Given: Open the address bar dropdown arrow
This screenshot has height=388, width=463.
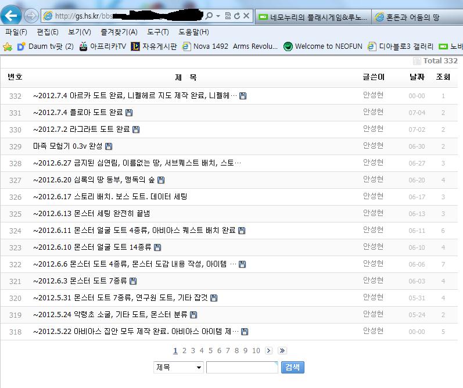Looking at the screenshot, I should click(218, 16).
